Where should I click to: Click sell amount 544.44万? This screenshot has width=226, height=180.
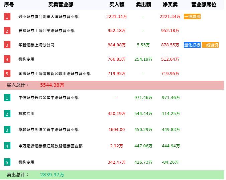[x=143, y=114]
